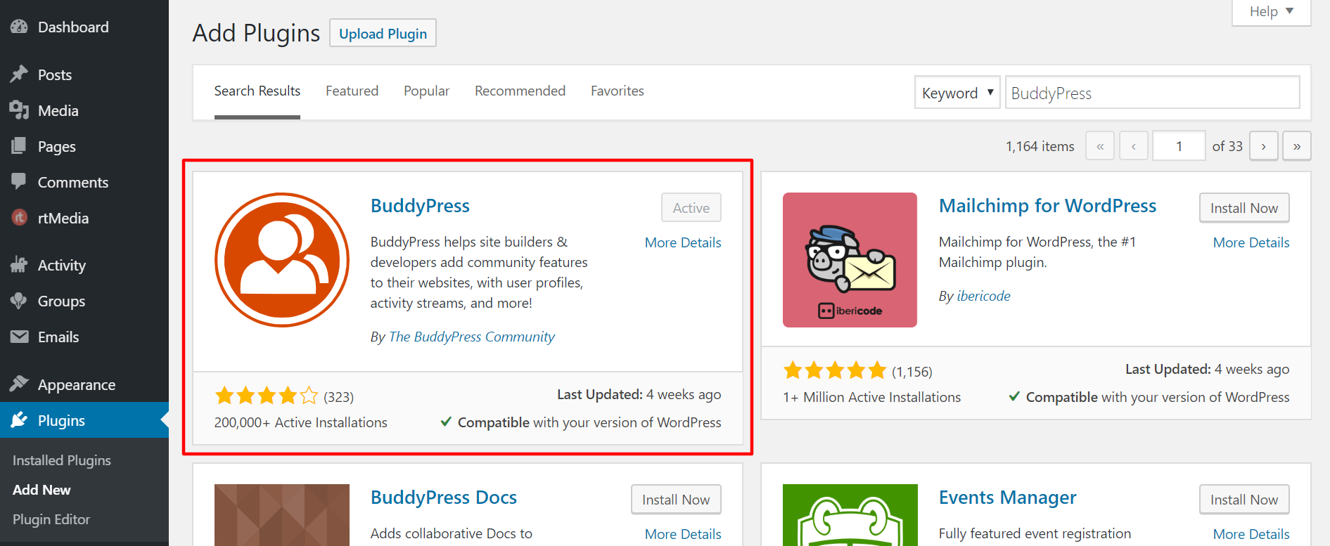1330x546 pixels.
Task: Switch to the Recommended tab
Action: click(x=520, y=91)
